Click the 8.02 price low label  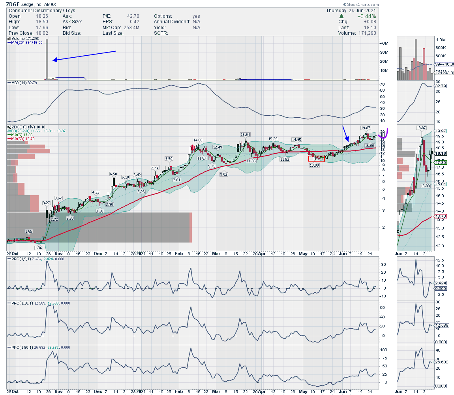click(223, 175)
